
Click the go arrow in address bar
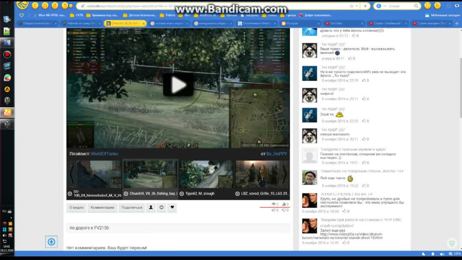365,6
